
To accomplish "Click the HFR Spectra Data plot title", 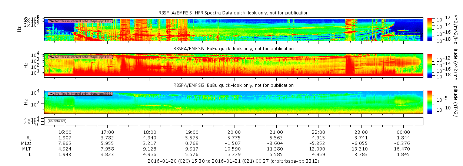I will 233,13.
